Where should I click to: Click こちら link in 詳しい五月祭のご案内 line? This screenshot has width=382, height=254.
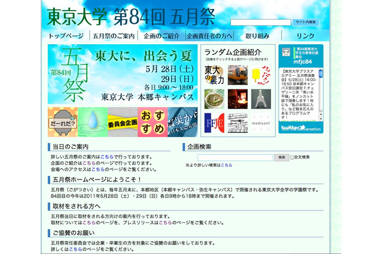pyautogui.click(x=107, y=157)
